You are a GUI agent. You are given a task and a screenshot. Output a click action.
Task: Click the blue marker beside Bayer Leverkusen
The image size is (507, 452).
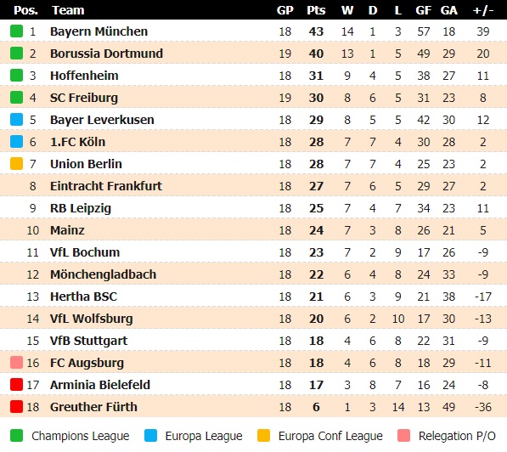(16, 120)
